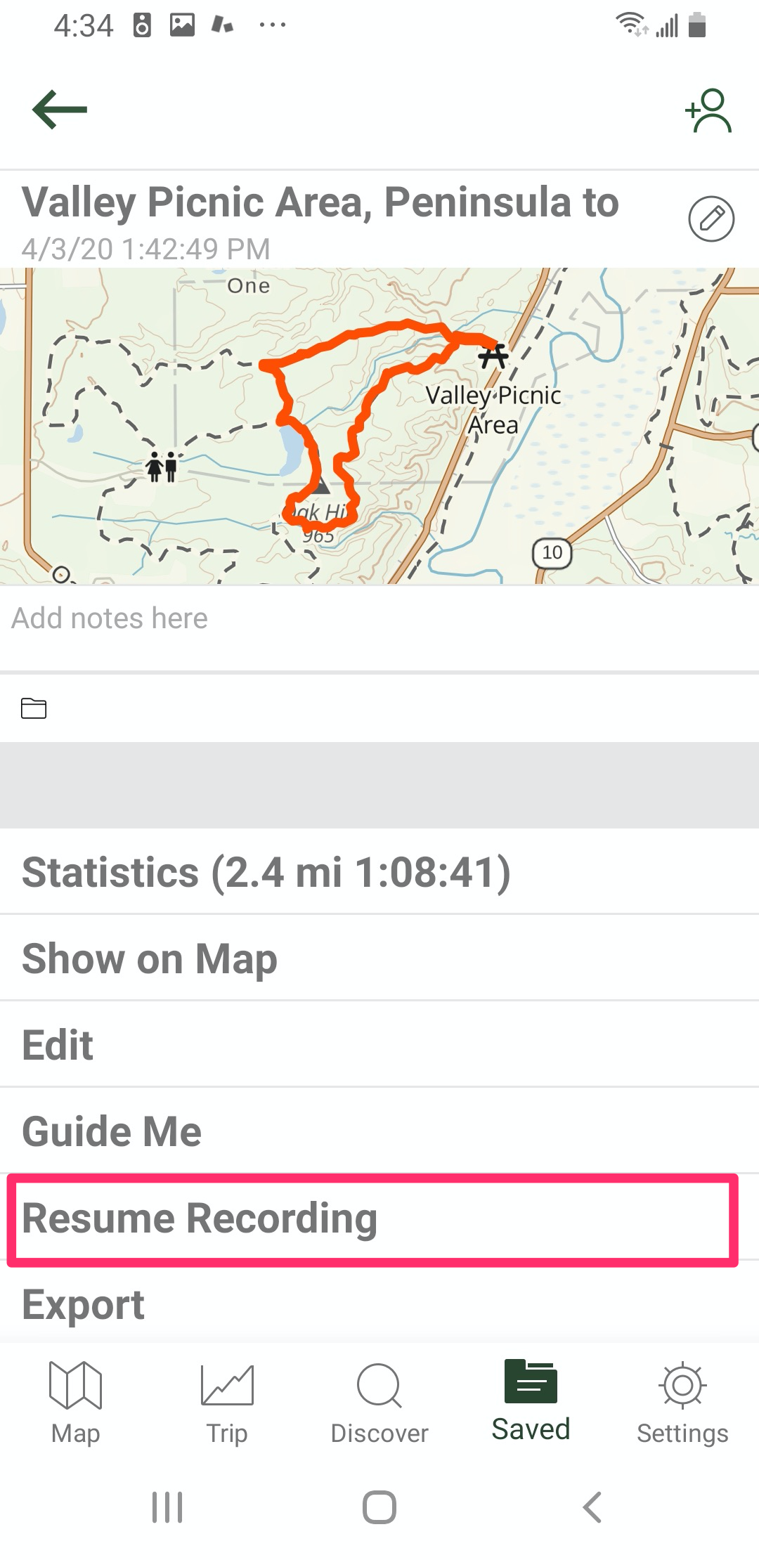Open the Discover search tab
This screenshot has height=1560, width=759.
pyautogui.click(x=379, y=1403)
